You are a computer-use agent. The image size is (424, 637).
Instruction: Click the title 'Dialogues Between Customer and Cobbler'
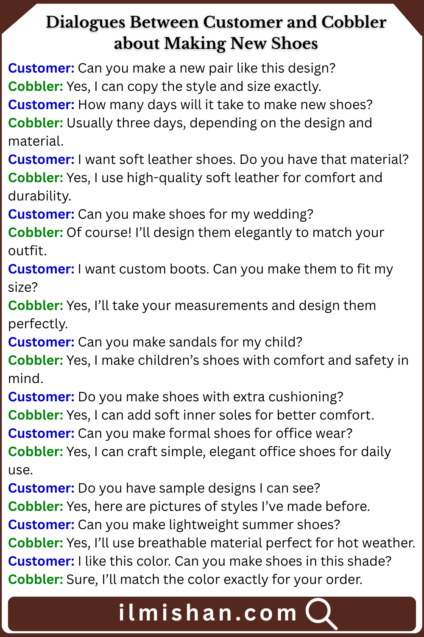click(216, 22)
